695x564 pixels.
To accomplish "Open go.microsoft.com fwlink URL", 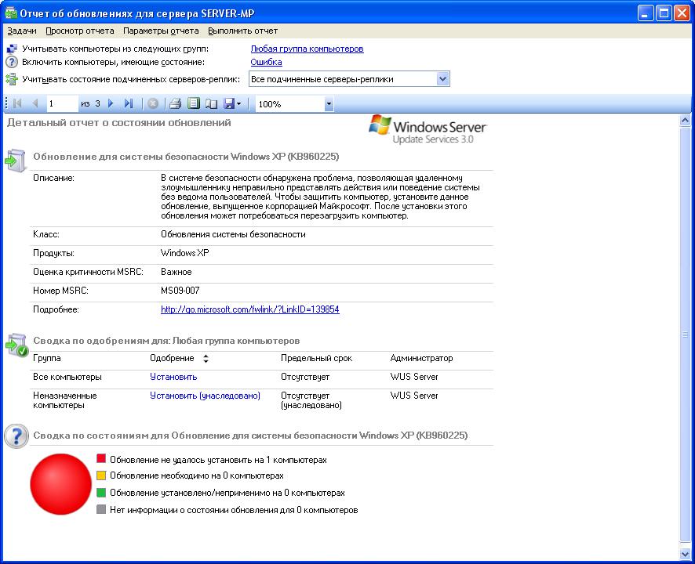I will [250, 309].
